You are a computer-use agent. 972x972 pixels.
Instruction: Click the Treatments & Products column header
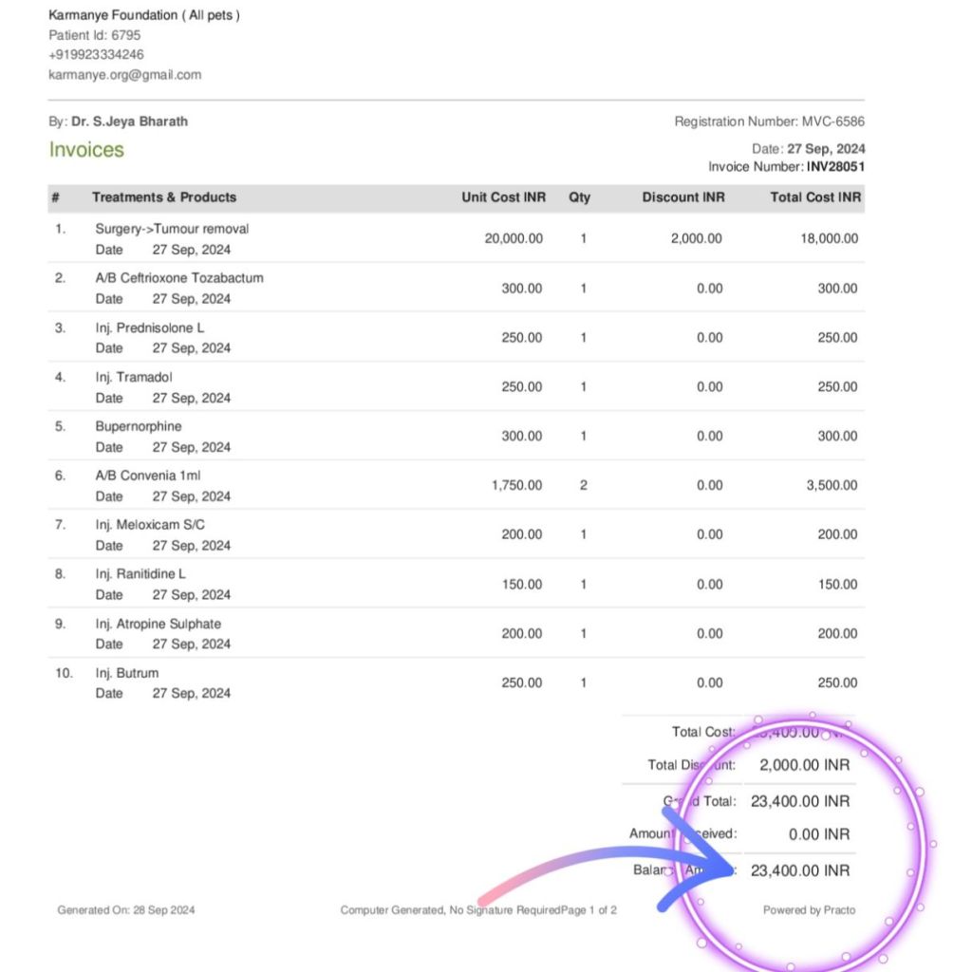(164, 197)
